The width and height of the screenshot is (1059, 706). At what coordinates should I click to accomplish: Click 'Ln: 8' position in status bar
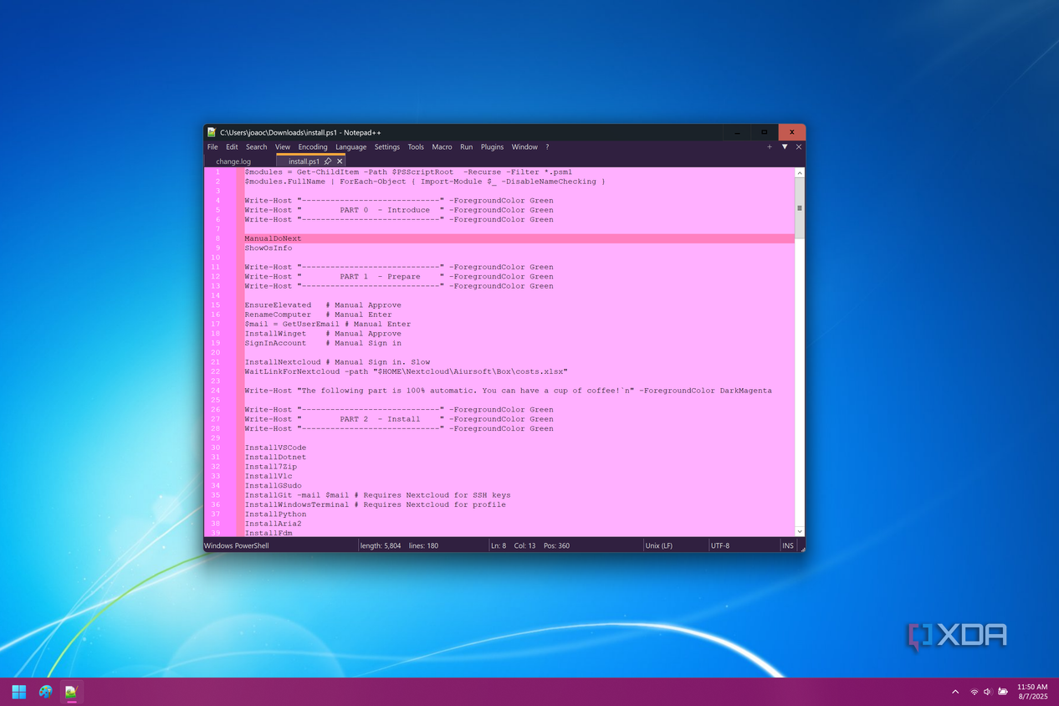(x=499, y=545)
